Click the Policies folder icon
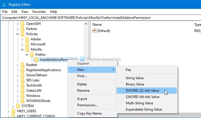Image resolution: width=201 pixels, height=118 pixels. tap(23, 34)
